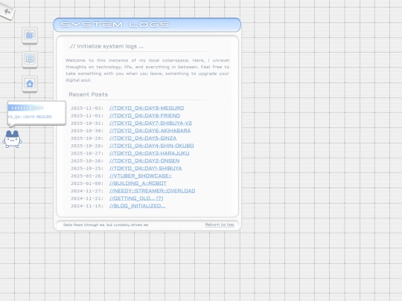Open //TOKYO_Q4::DAY6-AKIHABARA post
The width and height of the screenshot is (402, 301).
tap(150, 131)
